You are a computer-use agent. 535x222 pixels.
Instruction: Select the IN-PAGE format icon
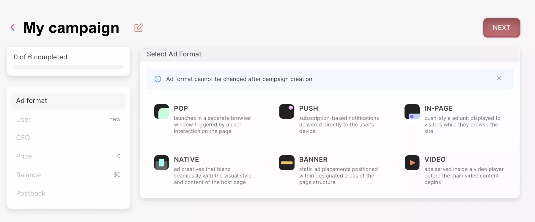tap(412, 112)
